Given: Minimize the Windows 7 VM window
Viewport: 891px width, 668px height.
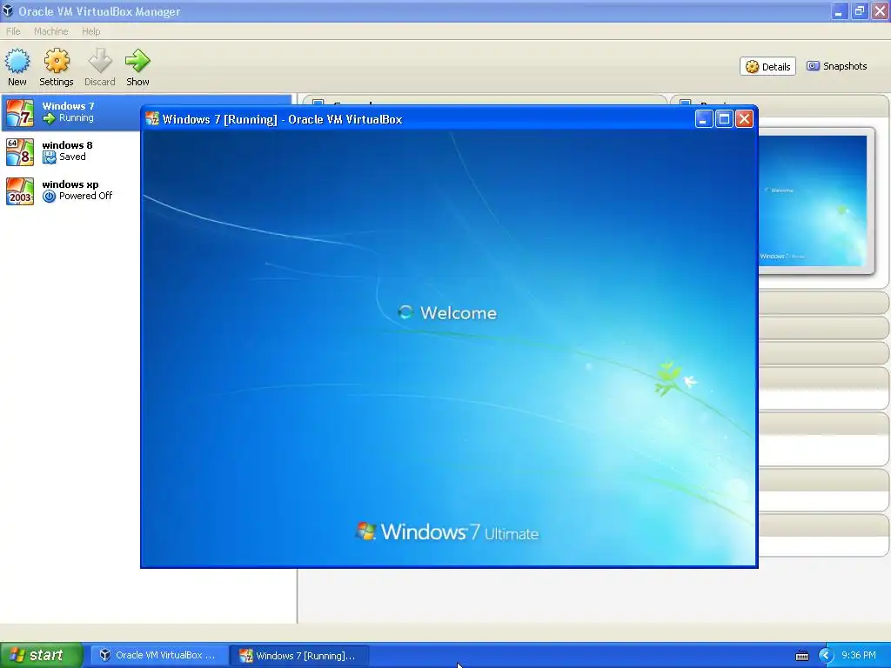Looking at the screenshot, I should [703, 118].
